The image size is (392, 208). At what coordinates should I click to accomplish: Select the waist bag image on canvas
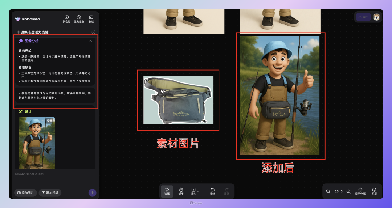(178, 100)
